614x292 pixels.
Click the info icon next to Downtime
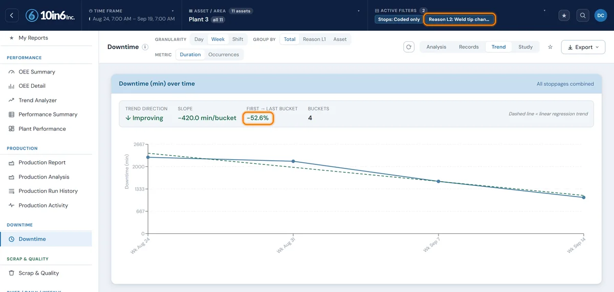145,47
